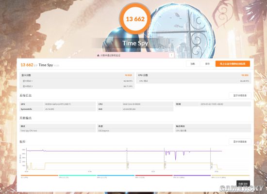Click the dark hide-markers button under the chart
This screenshot has height=194, width=267.
243,184
